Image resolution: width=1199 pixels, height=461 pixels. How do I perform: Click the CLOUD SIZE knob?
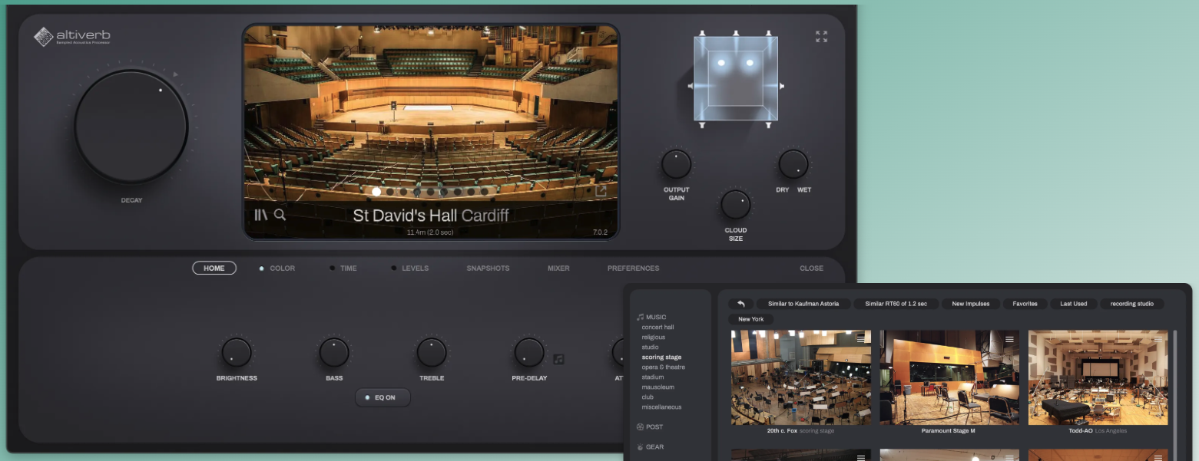click(x=735, y=205)
